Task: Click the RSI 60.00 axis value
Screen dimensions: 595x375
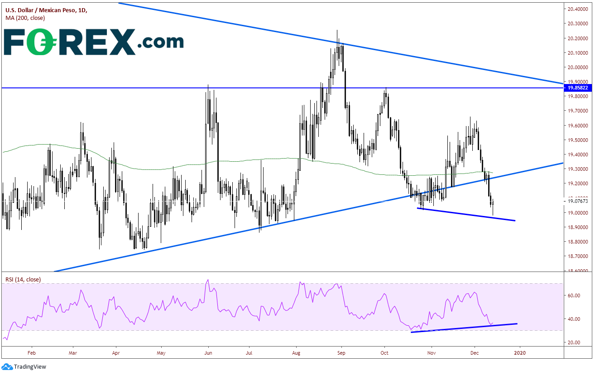Action: point(573,295)
